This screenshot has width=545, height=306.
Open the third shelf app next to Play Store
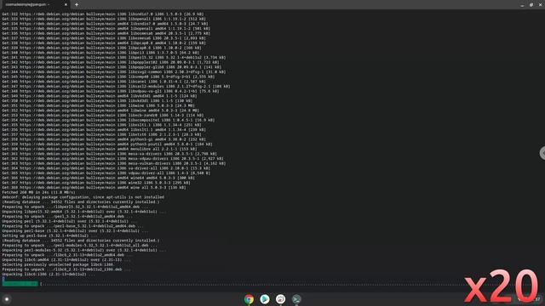tap(280, 299)
